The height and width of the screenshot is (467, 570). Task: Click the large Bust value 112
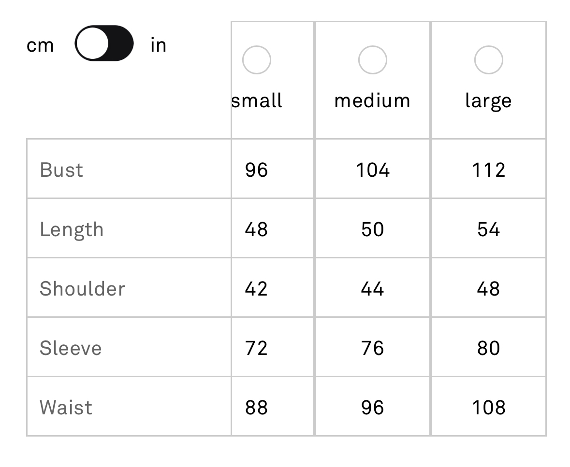tap(489, 170)
